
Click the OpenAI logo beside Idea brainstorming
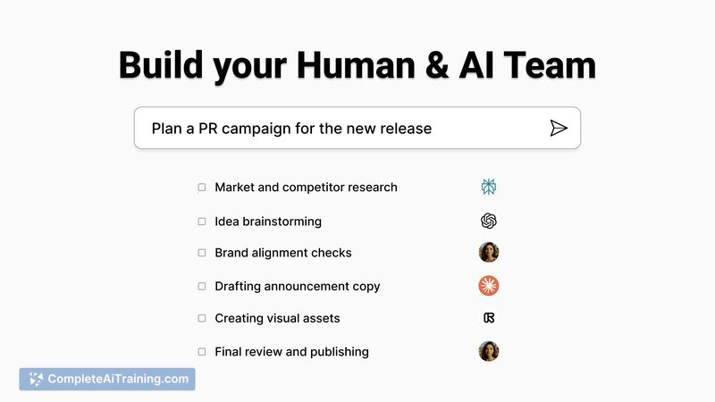[488, 221]
